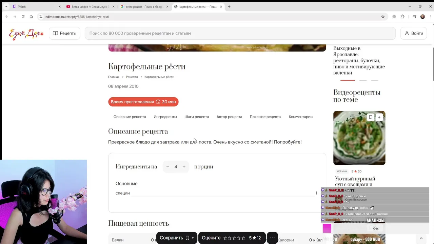Expand the Сохранить dropdown arrow

point(193,238)
